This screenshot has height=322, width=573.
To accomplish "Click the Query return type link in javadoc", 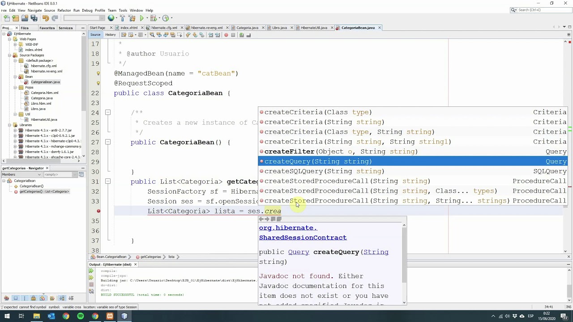I will click(299, 252).
